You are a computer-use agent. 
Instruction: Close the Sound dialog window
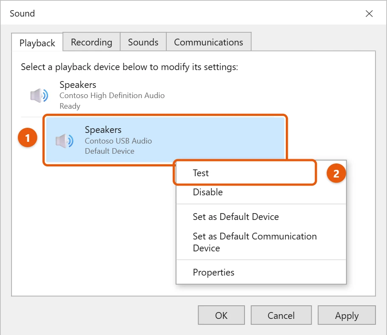[369, 14]
